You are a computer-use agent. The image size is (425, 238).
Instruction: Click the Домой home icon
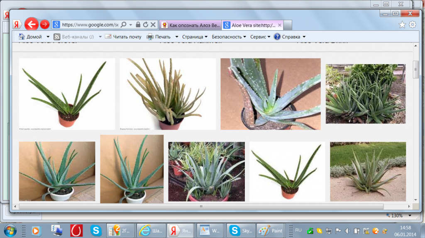point(22,36)
